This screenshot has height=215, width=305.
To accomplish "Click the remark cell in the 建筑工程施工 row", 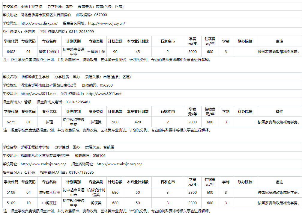I will [x=280, y=52].
